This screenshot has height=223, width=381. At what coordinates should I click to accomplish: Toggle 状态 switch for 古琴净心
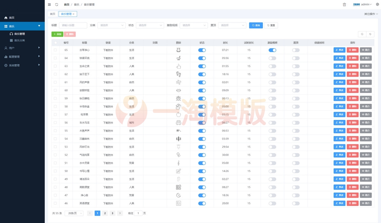[202, 50]
